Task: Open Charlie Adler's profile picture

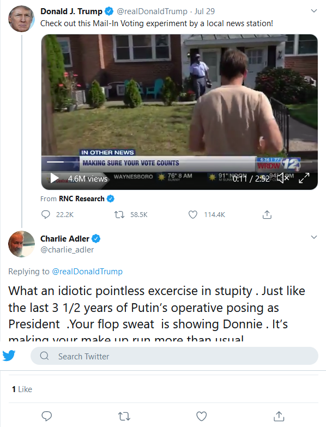Action: point(21,244)
